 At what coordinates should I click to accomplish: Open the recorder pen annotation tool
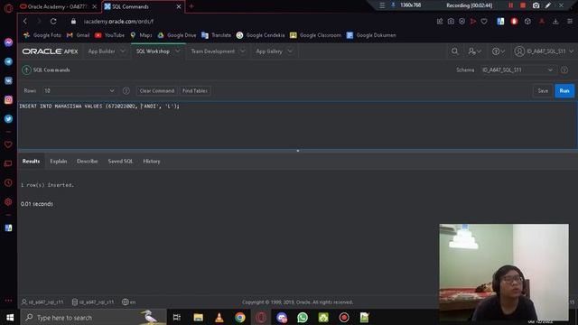coord(548,5)
